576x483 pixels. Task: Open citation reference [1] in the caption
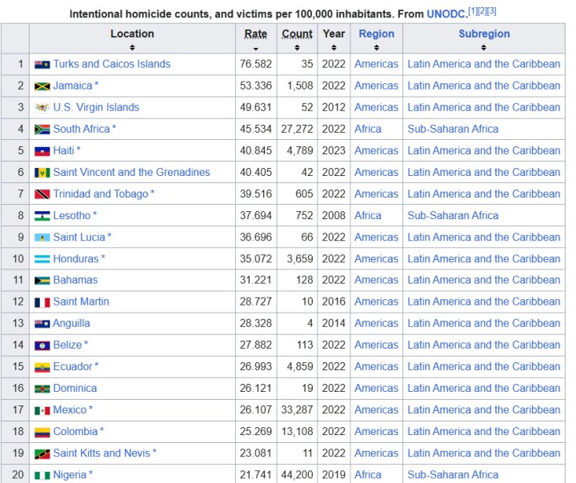pyautogui.click(x=473, y=11)
